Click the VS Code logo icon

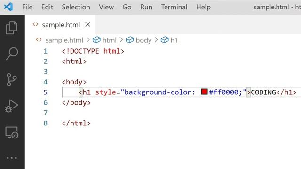point(8,7)
